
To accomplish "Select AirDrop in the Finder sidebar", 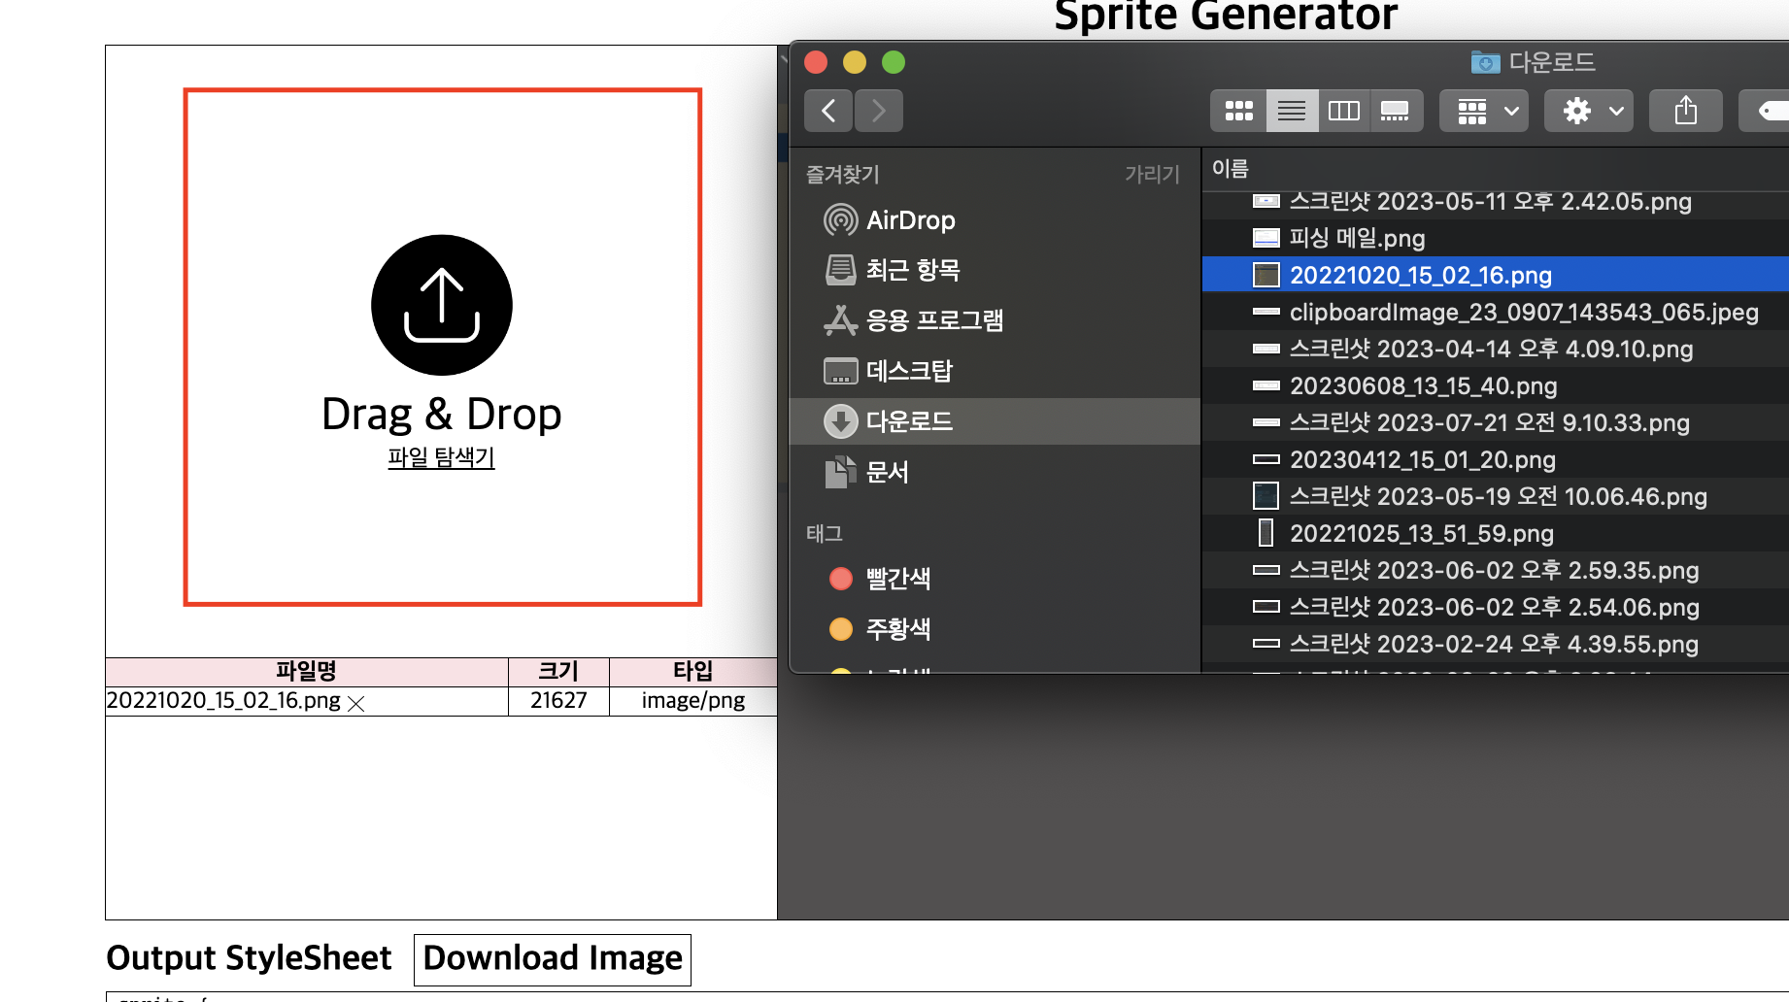I will 908,219.
